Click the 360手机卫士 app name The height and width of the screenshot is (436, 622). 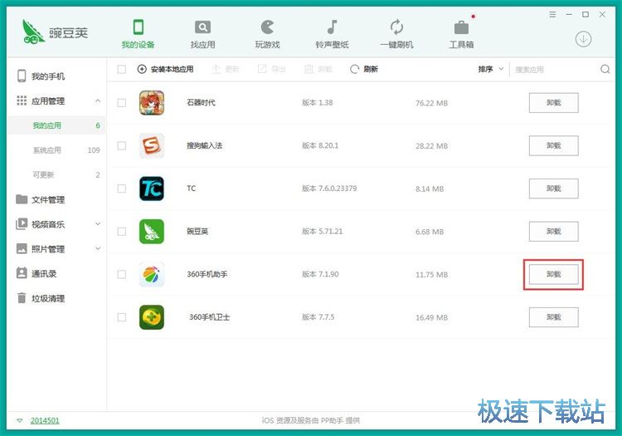pos(209,317)
